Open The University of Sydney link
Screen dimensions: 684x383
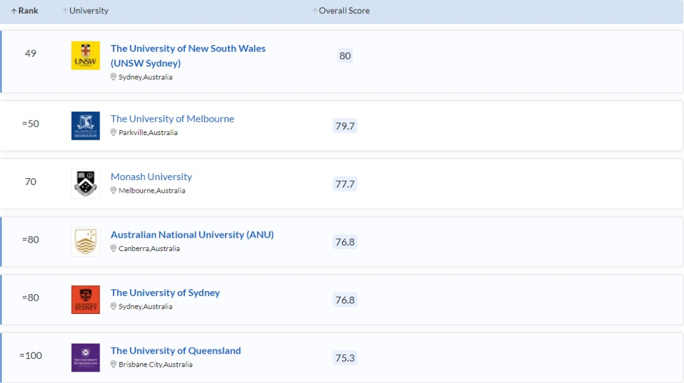pos(165,293)
